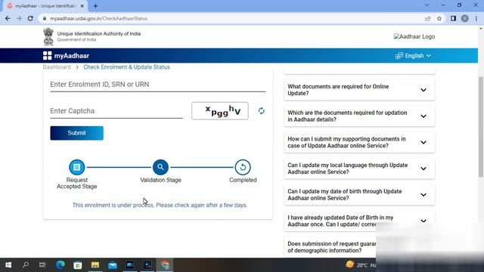Click Check Enrolment & Update Status breadcrumb
Image resolution: width=484 pixels, height=272 pixels.
(x=126, y=67)
